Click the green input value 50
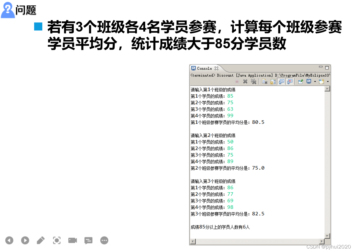Screen dimensions: 355x252 tap(230, 142)
